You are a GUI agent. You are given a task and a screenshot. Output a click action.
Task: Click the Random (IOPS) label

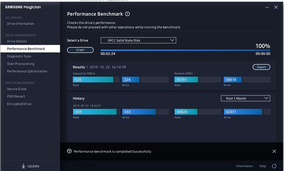click(x=183, y=74)
